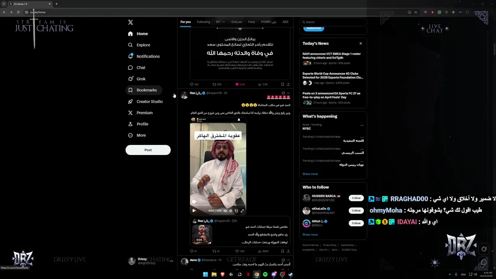Click the white Post button
Image resolution: width=496 pixels, height=279 pixels.
148,150
